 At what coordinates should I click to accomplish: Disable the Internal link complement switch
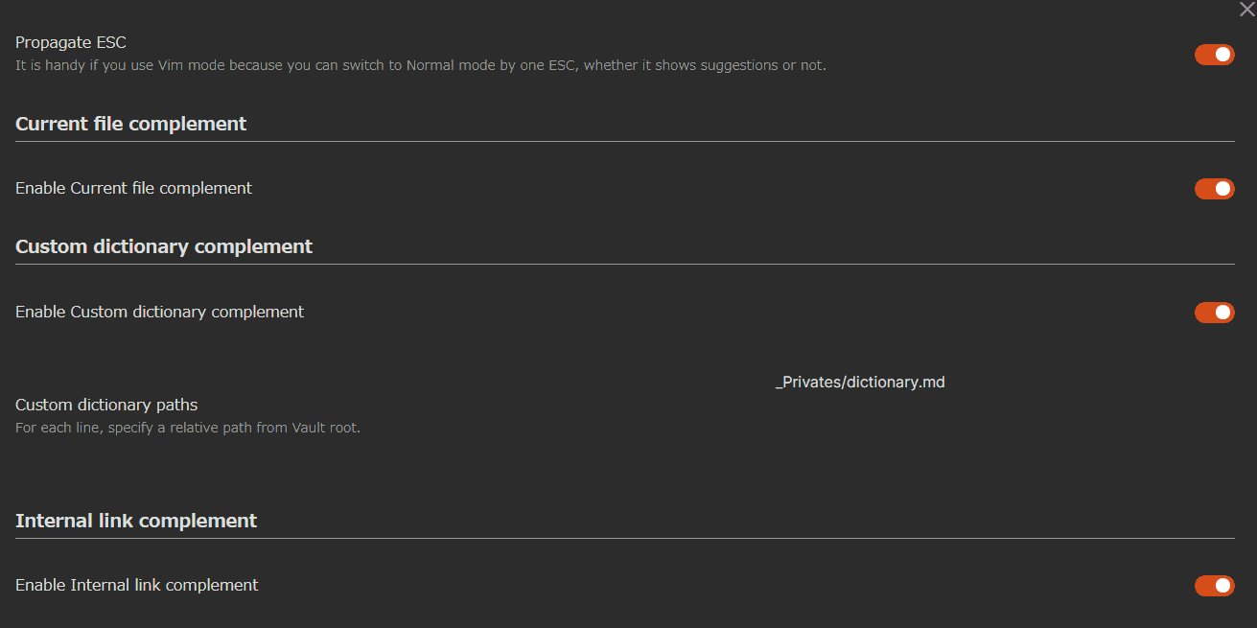pyautogui.click(x=1214, y=586)
